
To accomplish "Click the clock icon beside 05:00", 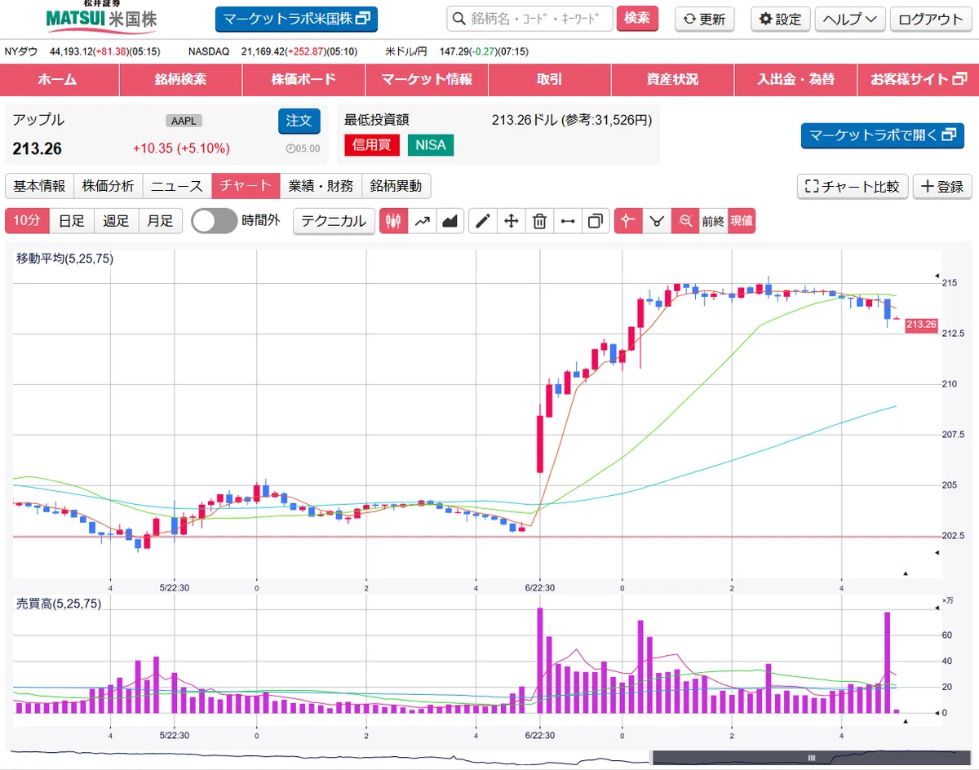I will click(x=291, y=148).
